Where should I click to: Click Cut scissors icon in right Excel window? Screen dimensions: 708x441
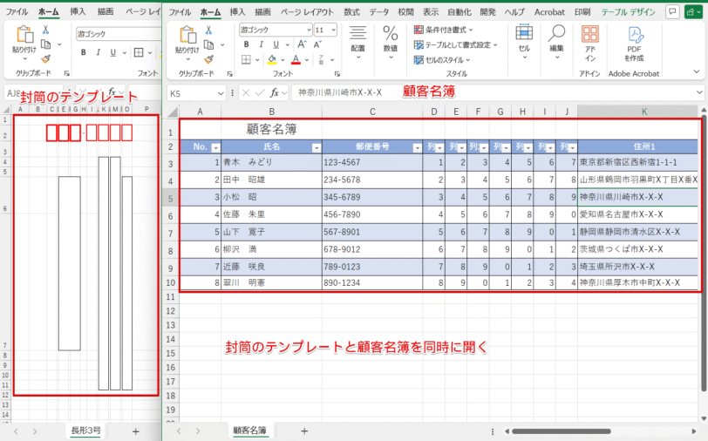click(x=208, y=30)
